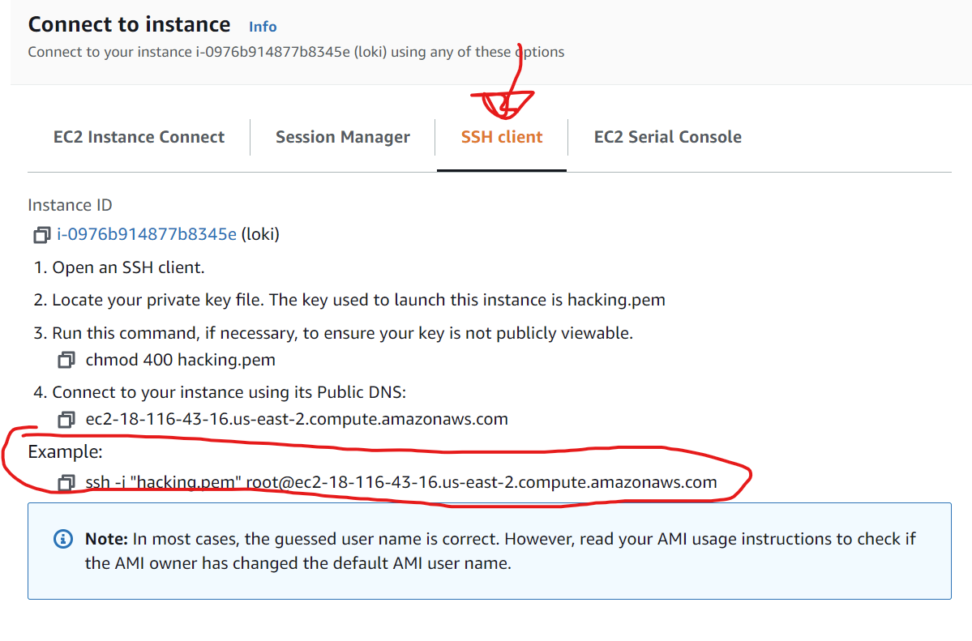Click the Connect to instance heading
The width and height of the screenshot is (972, 641).
(x=128, y=24)
